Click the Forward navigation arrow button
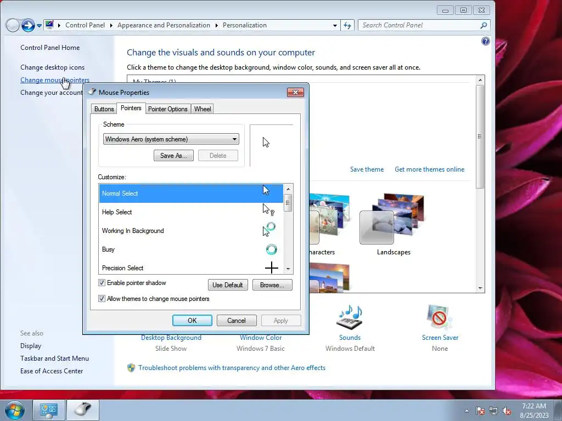This screenshot has height=421, width=562. 28,25
